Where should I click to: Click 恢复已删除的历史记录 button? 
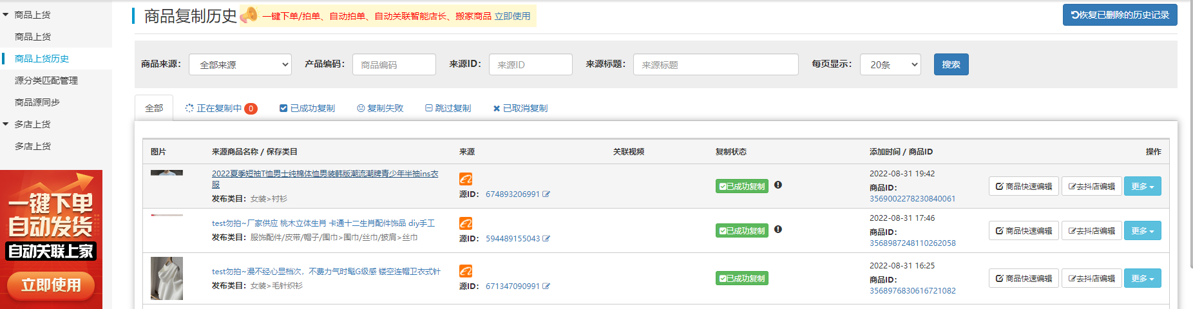pos(1120,15)
